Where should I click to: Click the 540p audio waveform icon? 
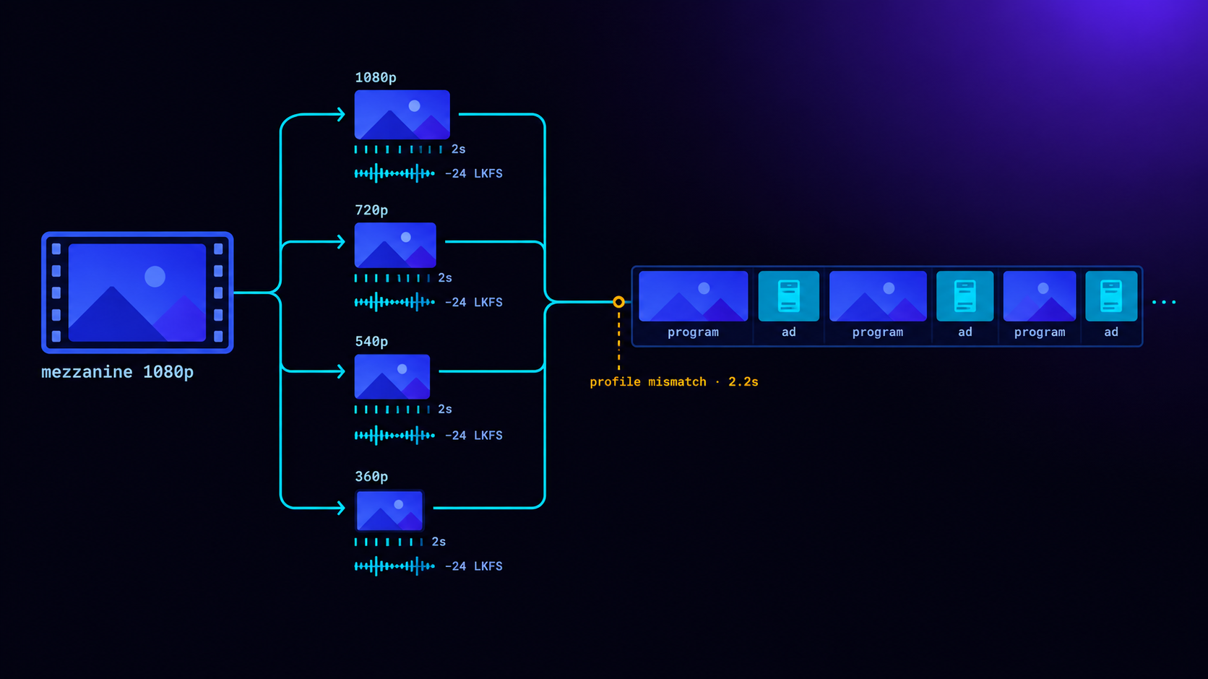click(x=394, y=435)
